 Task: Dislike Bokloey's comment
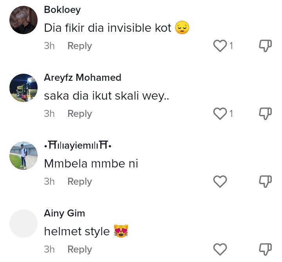click(265, 46)
